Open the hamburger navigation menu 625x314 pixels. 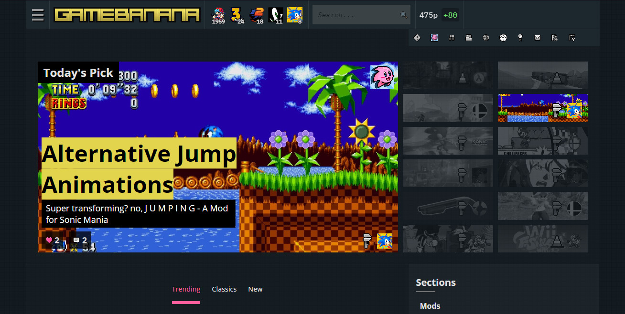tap(38, 14)
